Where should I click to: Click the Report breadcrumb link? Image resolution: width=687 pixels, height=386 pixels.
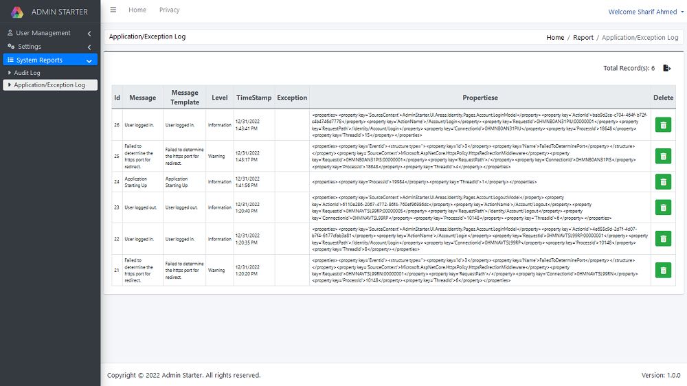(x=583, y=38)
